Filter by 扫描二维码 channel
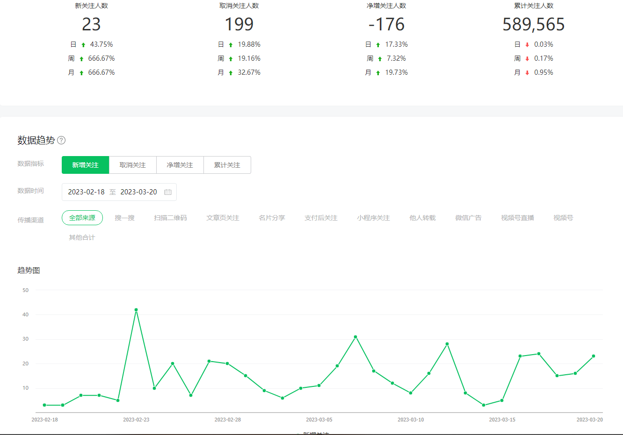 [x=170, y=218]
